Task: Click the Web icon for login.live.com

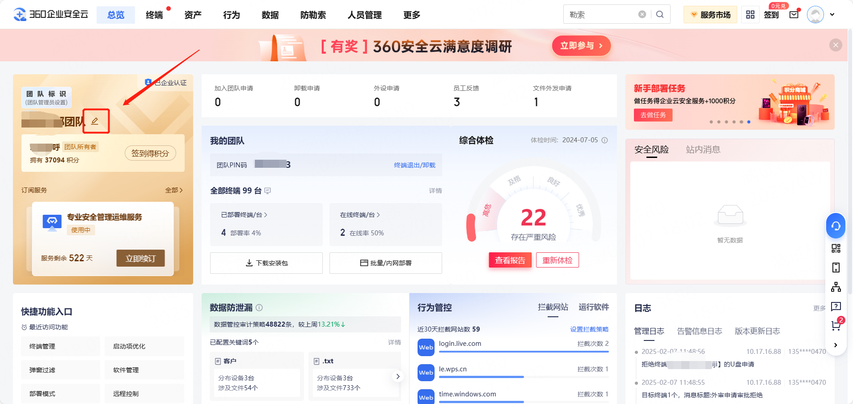Action: 426,347
